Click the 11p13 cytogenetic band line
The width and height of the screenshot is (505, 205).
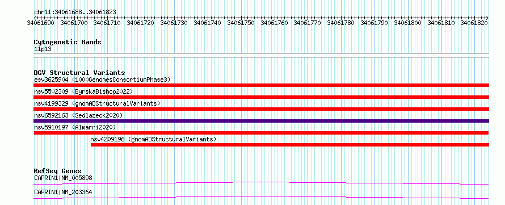(x=261, y=55)
